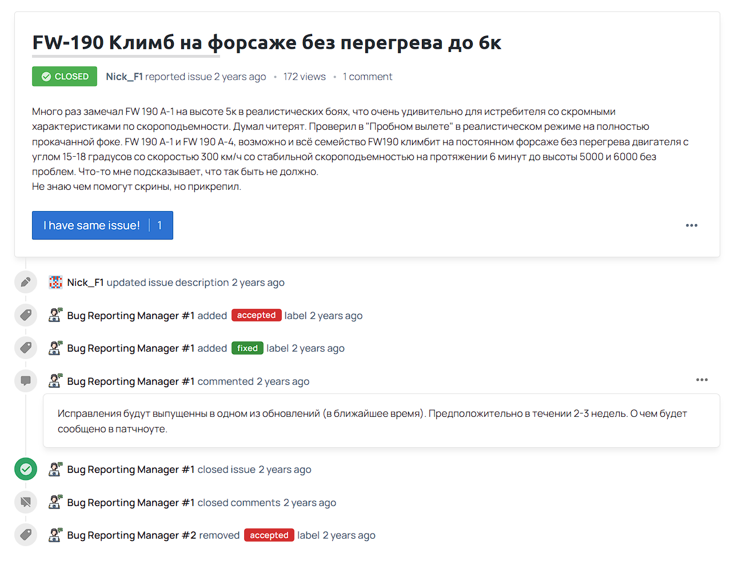The image size is (734, 561).
Task: Click the '1 comment' counter in header
Action: [368, 77]
